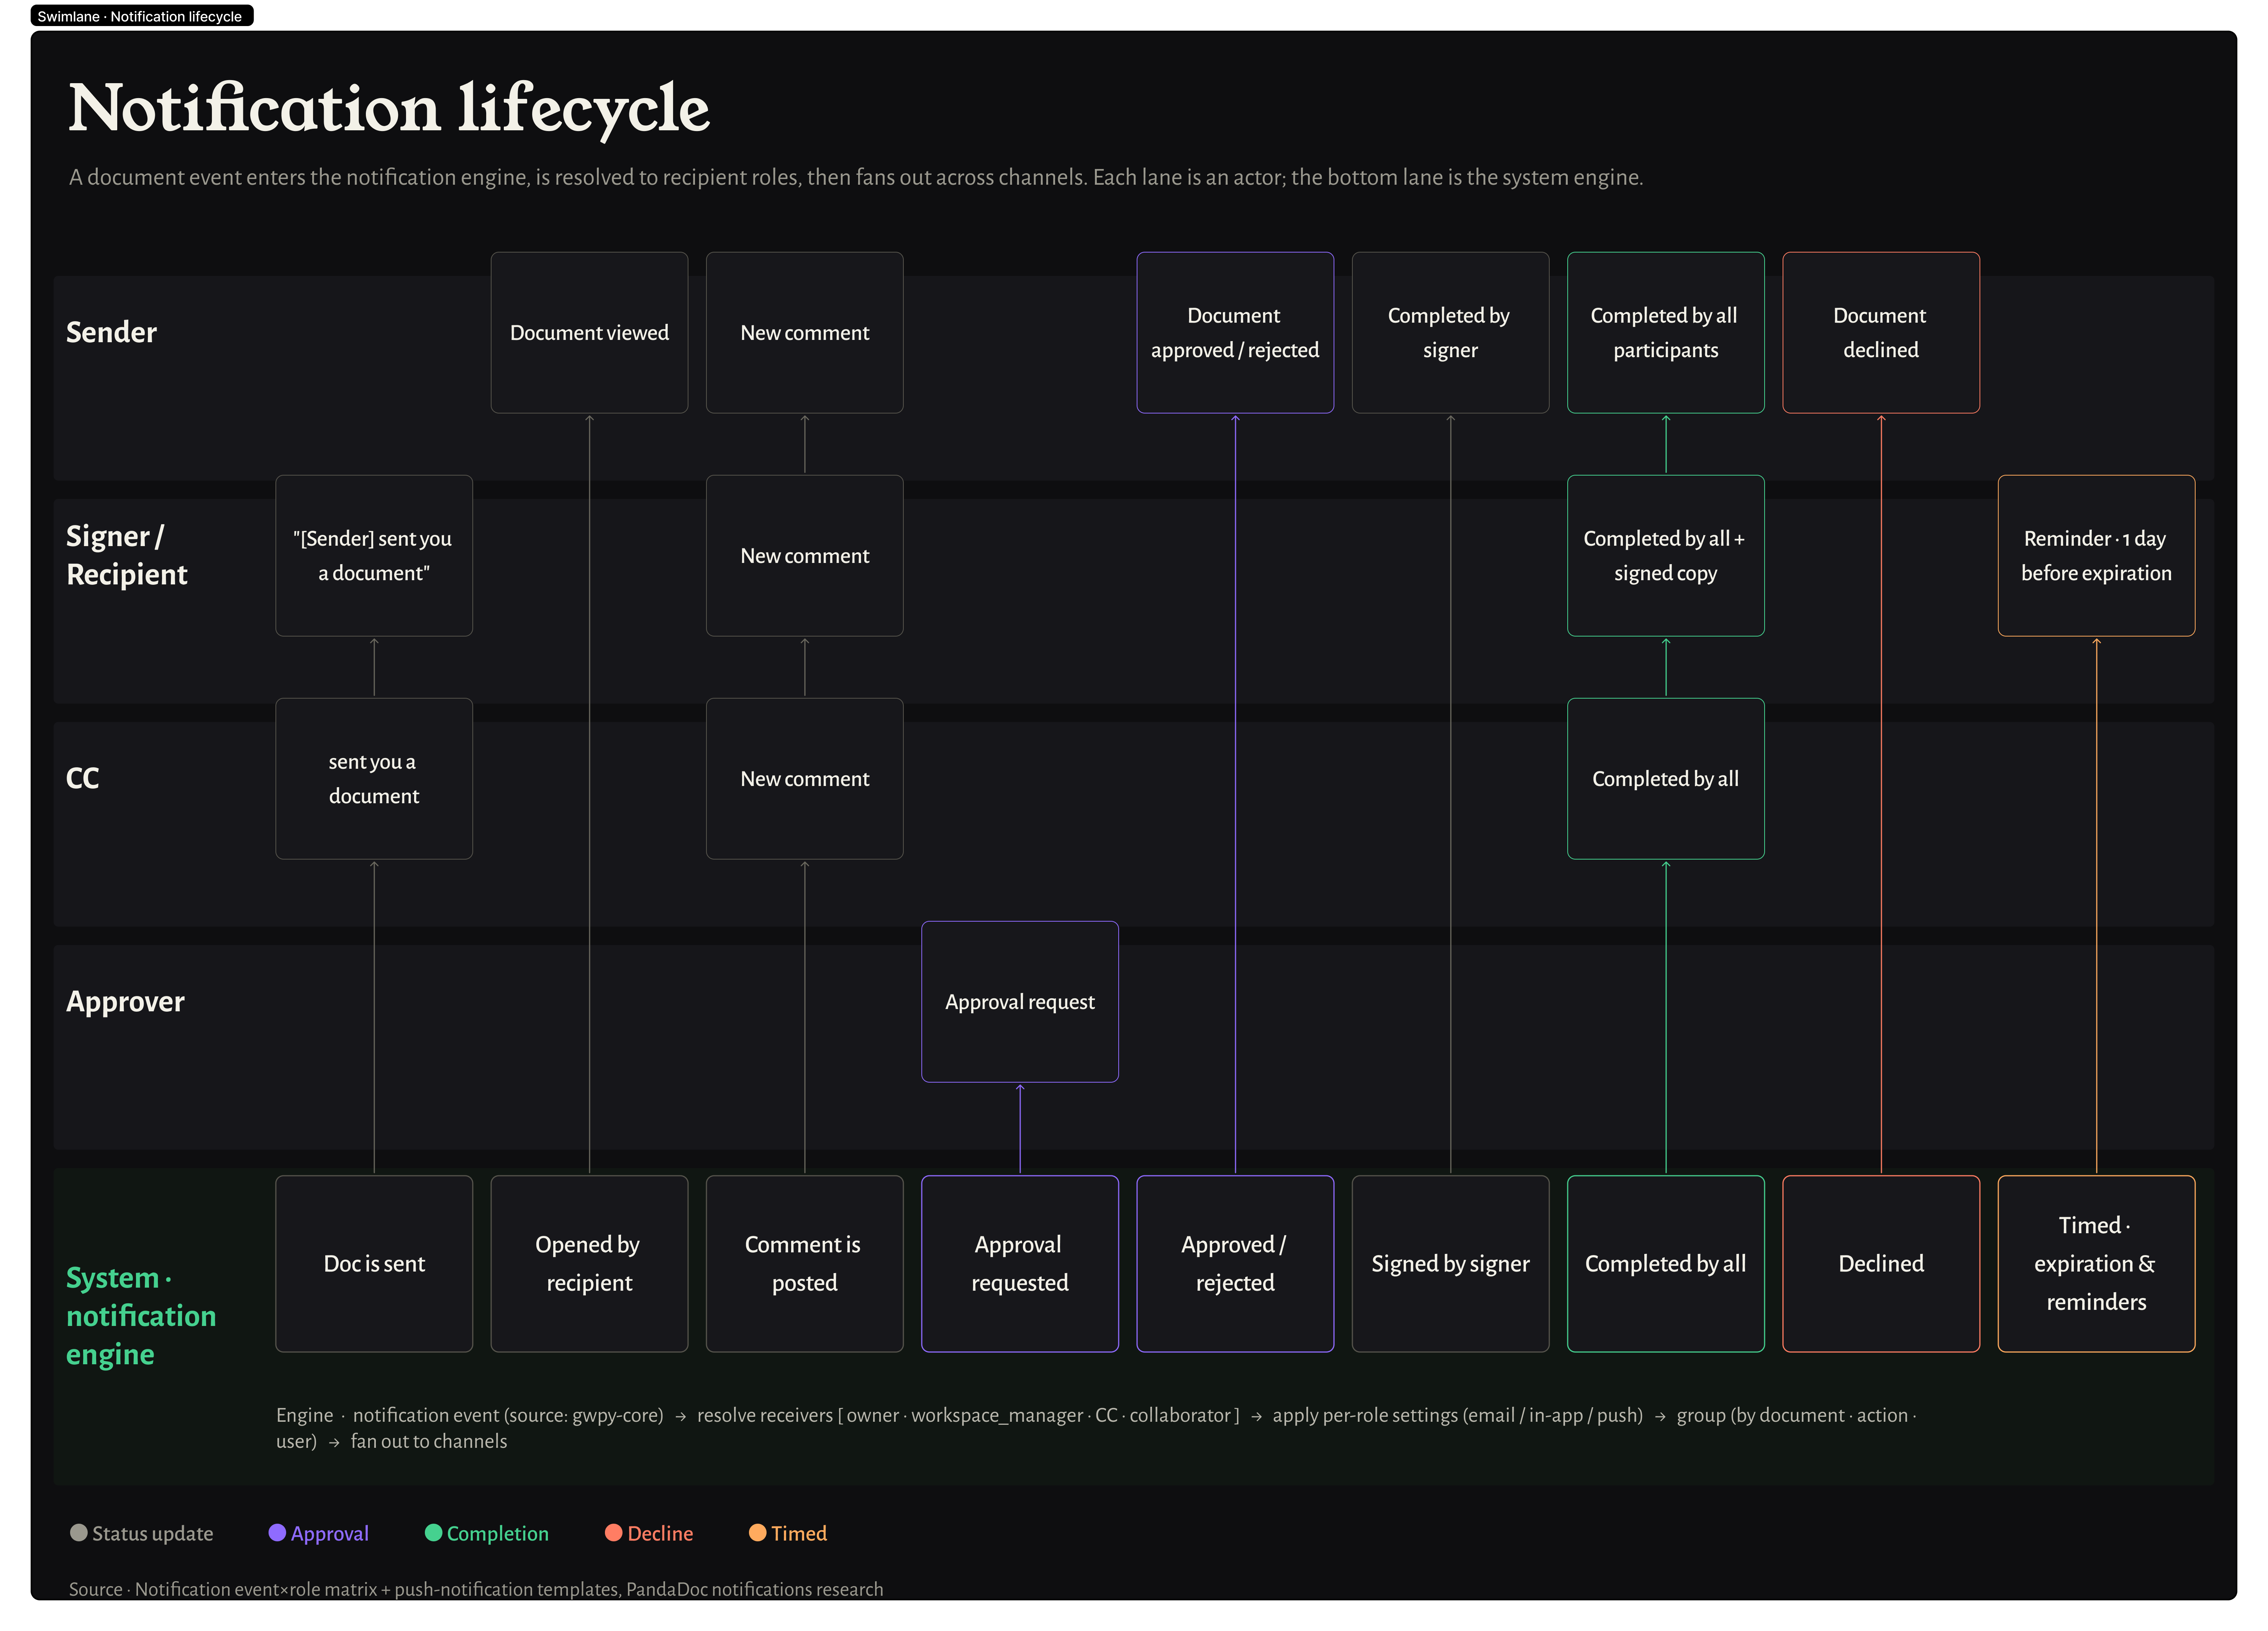
Task: Click the purple Approval legend dot
Action: click(277, 1532)
